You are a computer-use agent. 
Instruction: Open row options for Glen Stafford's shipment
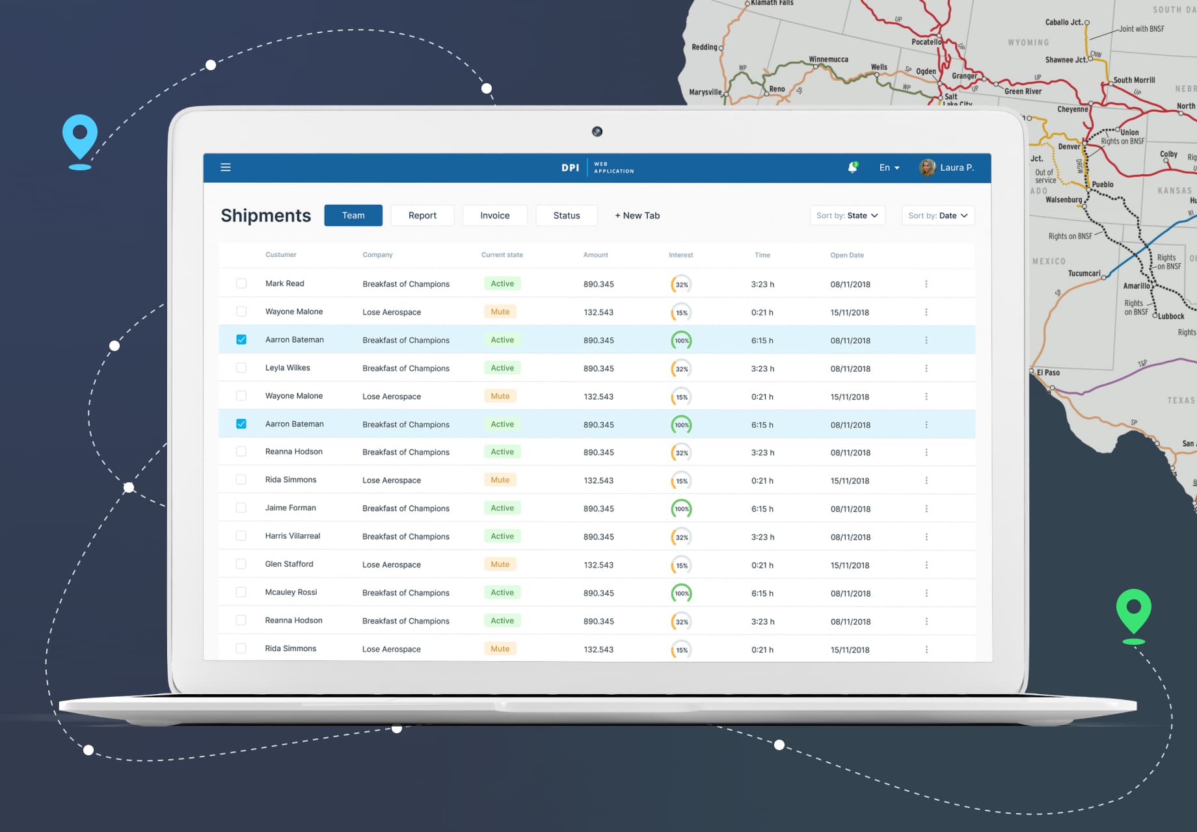pyautogui.click(x=926, y=564)
